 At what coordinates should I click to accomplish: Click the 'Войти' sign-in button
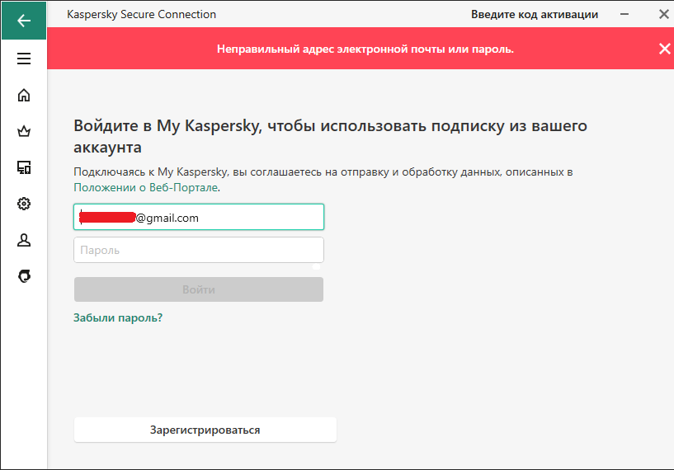(199, 289)
